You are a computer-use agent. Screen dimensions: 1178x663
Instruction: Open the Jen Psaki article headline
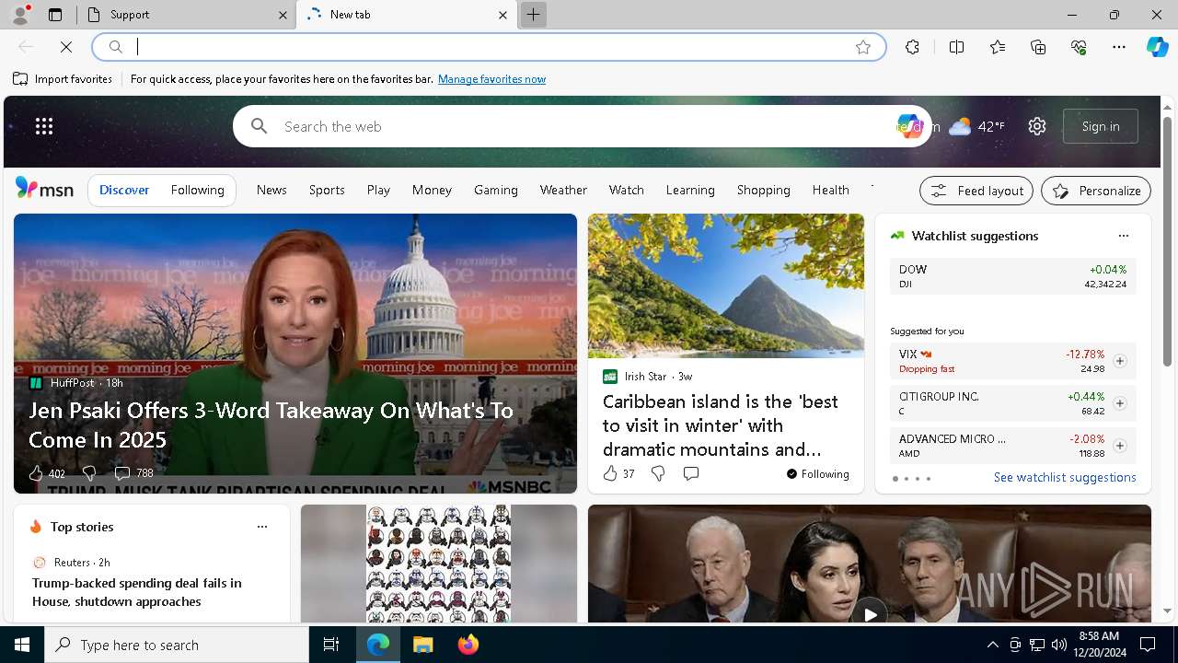(x=271, y=425)
